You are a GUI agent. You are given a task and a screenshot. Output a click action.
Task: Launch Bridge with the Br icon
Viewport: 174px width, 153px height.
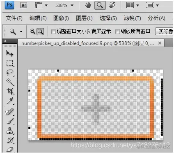[24, 5]
